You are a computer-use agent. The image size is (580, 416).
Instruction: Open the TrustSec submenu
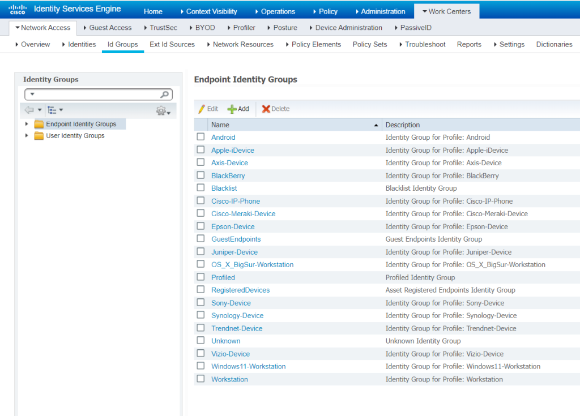160,28
